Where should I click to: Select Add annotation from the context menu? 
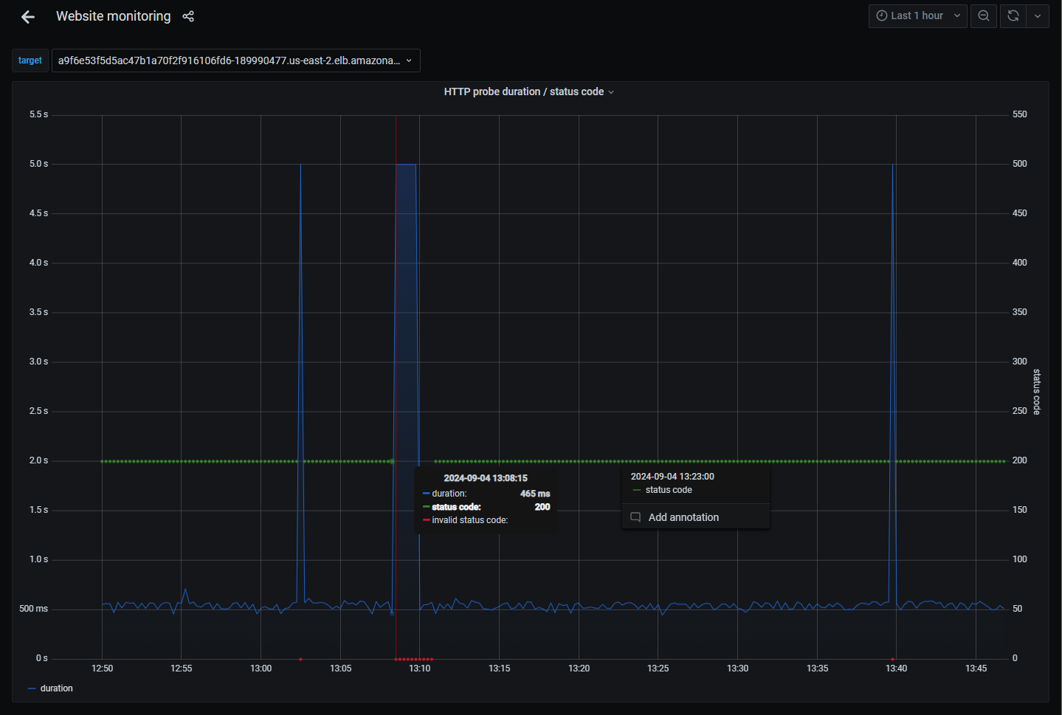tap(683, 517)
